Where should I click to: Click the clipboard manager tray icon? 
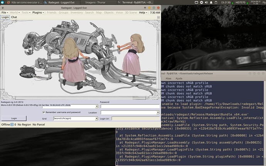216,3
